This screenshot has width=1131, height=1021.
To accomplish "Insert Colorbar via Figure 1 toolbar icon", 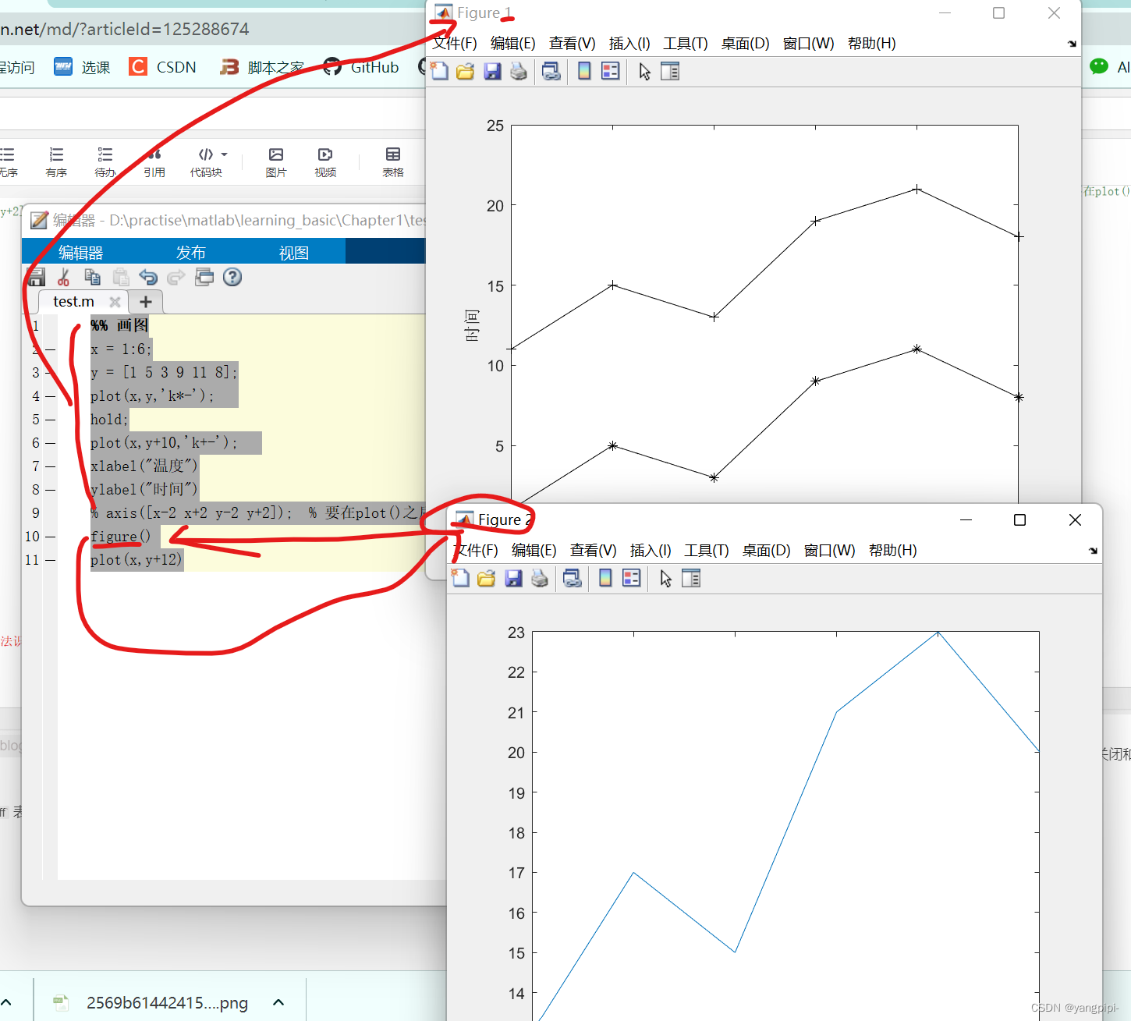I will coord(584,72).
